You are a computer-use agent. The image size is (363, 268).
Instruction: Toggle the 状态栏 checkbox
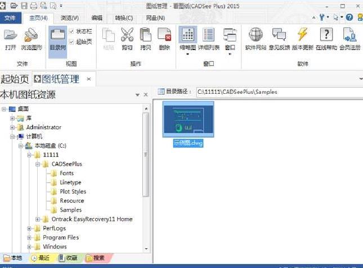71,31
